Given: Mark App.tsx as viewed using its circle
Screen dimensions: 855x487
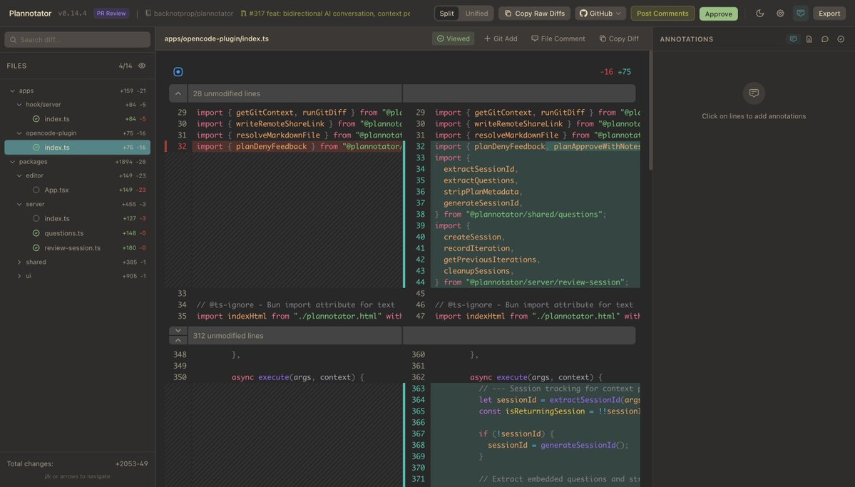Looking at the screenshot, I should (36, 190).
